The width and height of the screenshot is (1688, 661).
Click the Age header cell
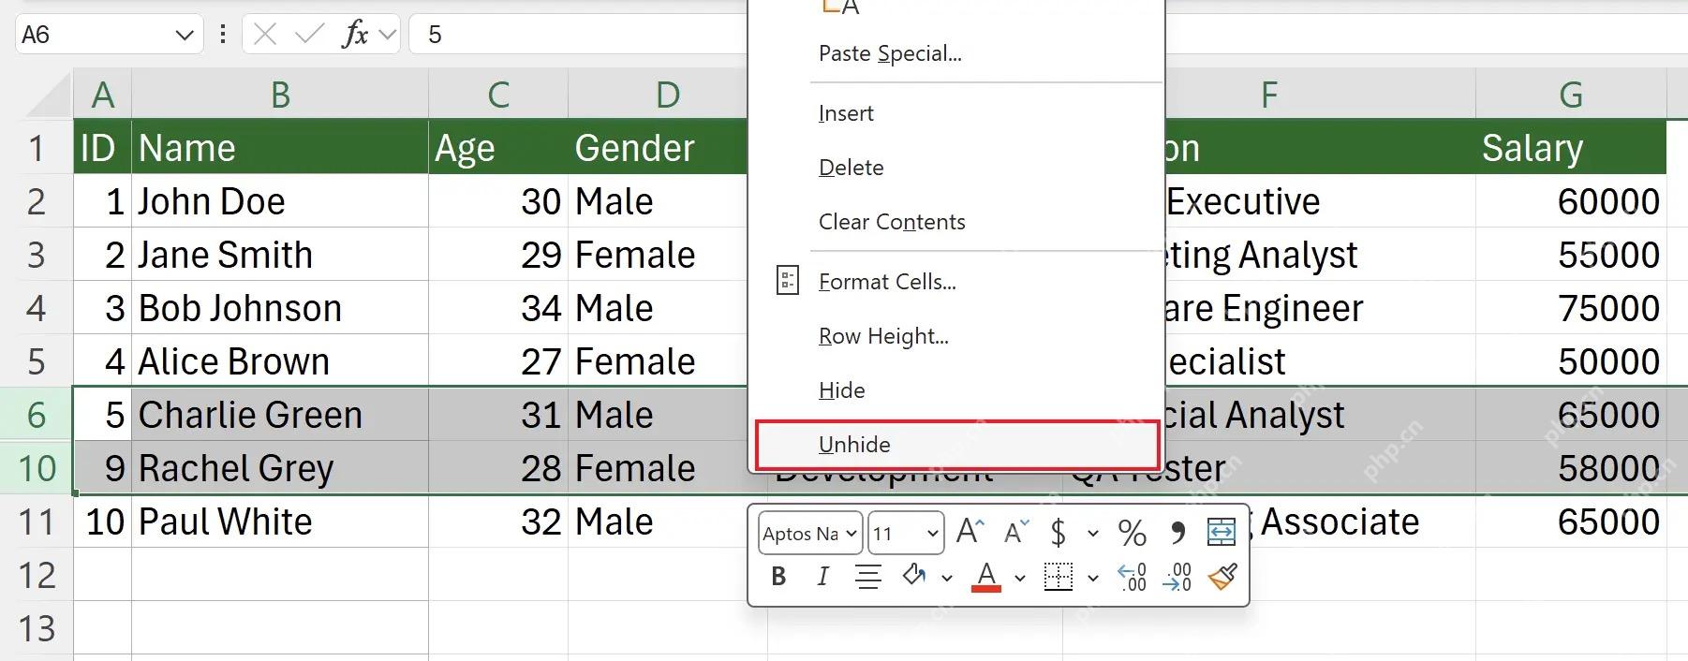[x=498, y=148]
